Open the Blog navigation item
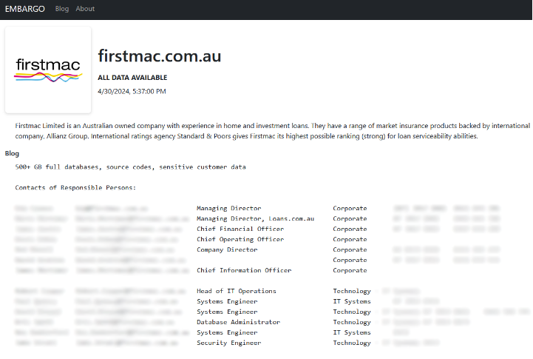Viewport: 533px width, 359px height. tap(62, 9)
